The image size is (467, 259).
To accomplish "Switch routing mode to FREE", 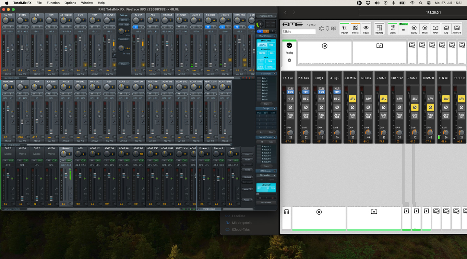I will coord(271,45).
